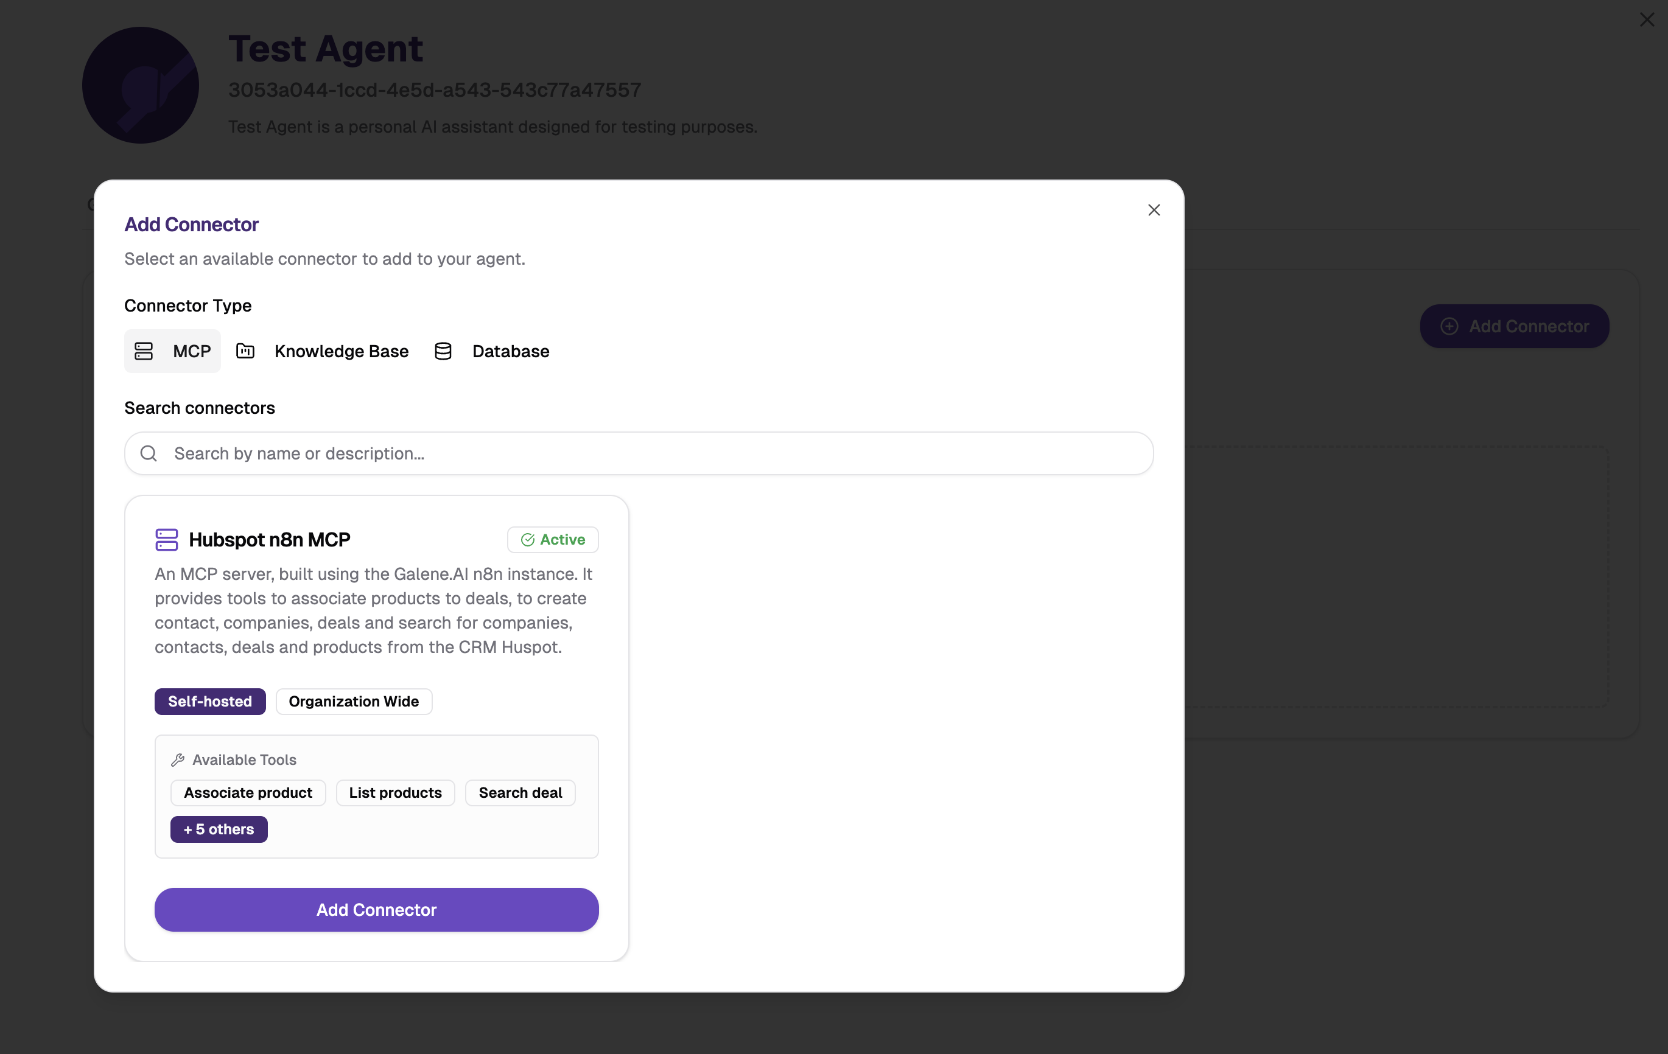The image size is (1668, 1054).
Task: Click the Search connectors label
Action: coord(200,408)
